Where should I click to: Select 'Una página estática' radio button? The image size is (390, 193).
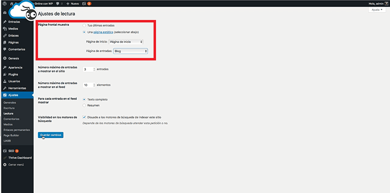pyautogui.click(x=84, y=32)
